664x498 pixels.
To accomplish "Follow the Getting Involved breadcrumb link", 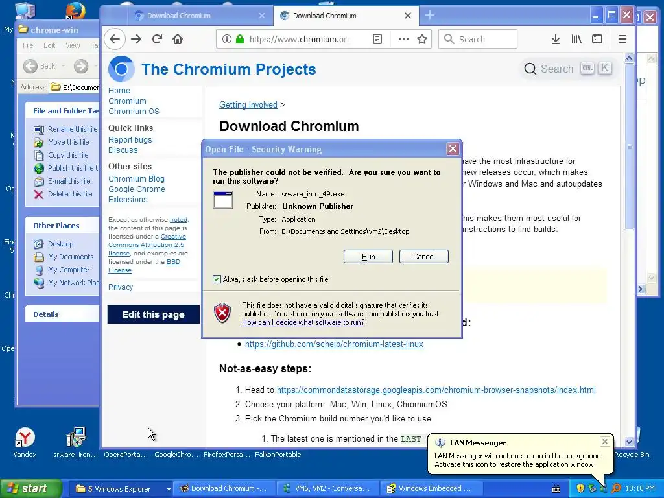I will (248, 104).
